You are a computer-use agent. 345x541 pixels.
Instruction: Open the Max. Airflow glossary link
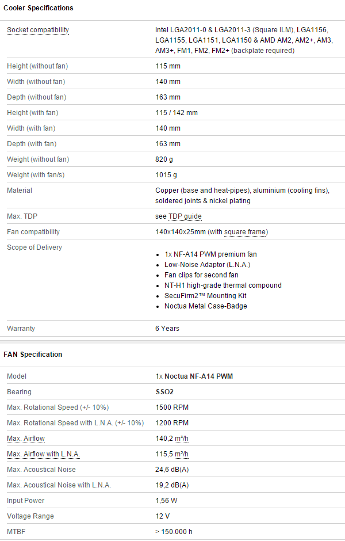[x=26, y=439]
